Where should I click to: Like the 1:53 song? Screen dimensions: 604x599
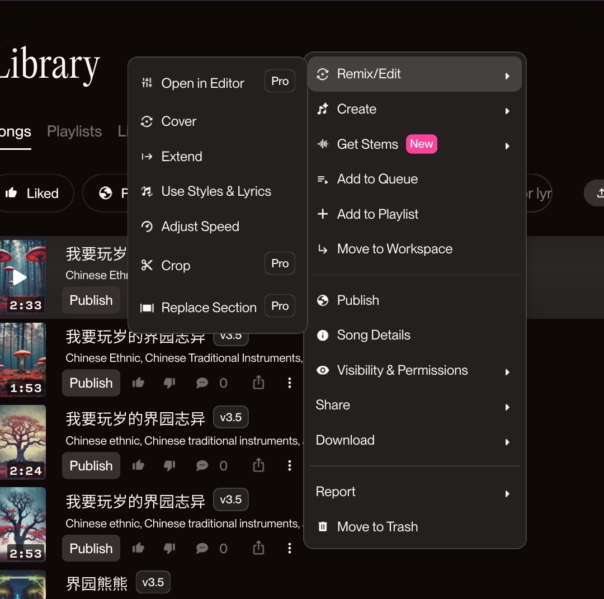coord(138,383)
